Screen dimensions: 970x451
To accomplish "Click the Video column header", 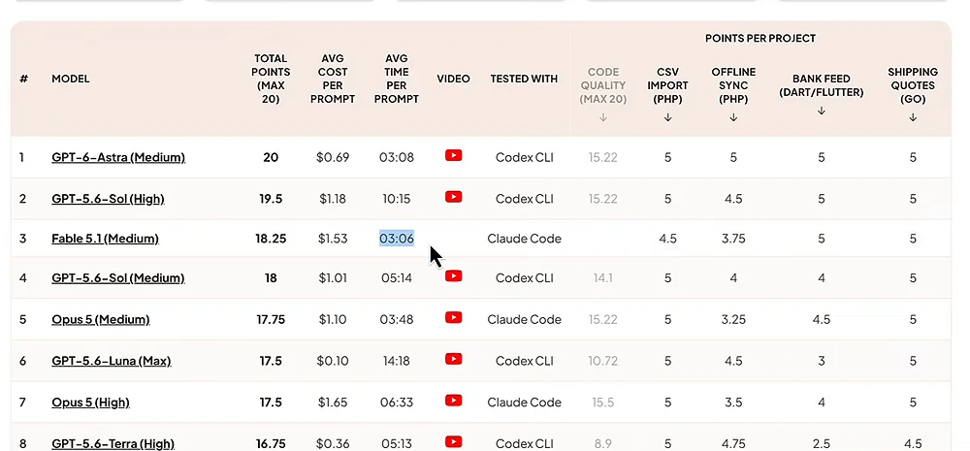I will pos(453,79).
